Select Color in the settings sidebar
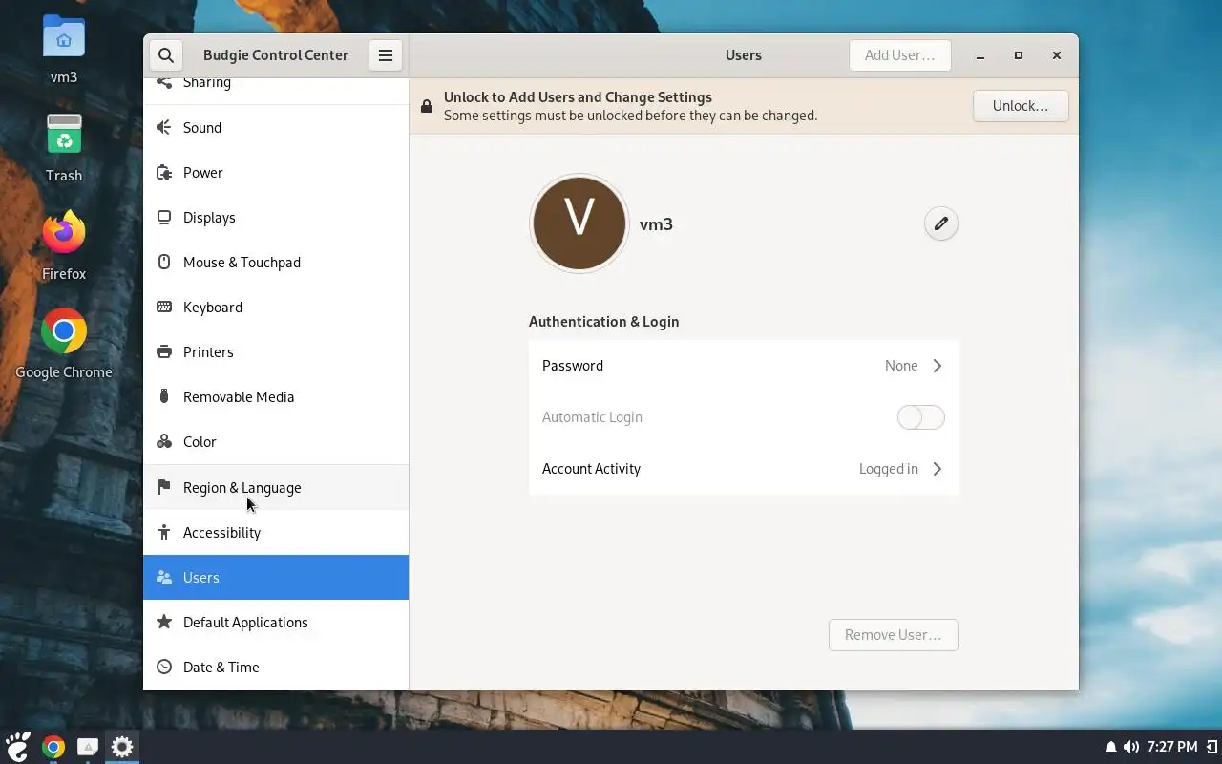Viewport: 1222px width, 764px height. pyautogui.click(x=276, y=441)
